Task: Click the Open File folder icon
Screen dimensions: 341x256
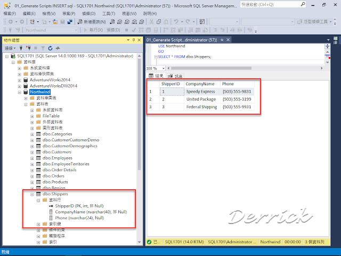Action: (55, 22)
